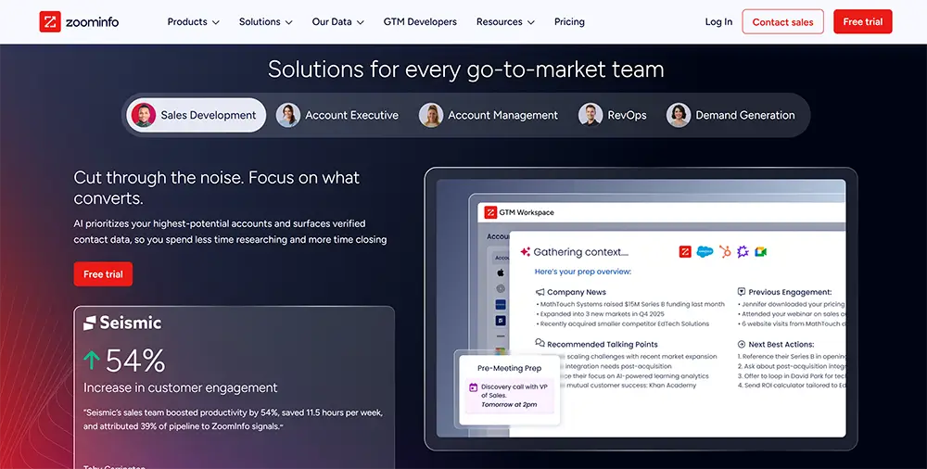Click the "GTM Workspace" title text
927x469 pixels.
tap(527, 212)
